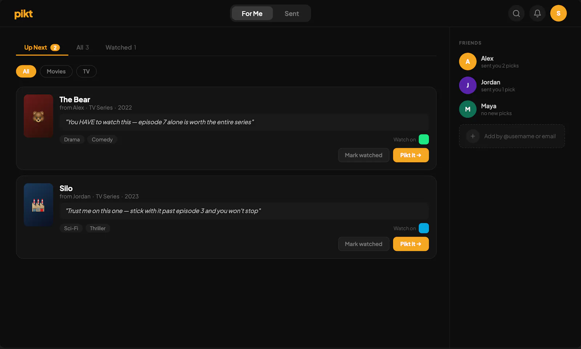Open Jordan's friend avatar
The width and height of the screenshot is (581, 349).
[468, 86]
